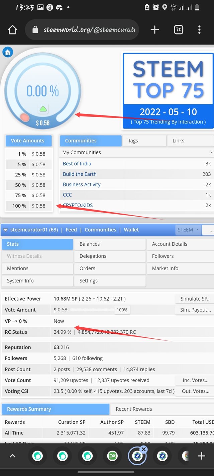Expand the bottom tab strip chevron

click(12, 456)
